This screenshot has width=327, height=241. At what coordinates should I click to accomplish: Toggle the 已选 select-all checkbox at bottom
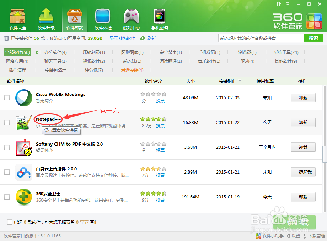tap(10, 222)
